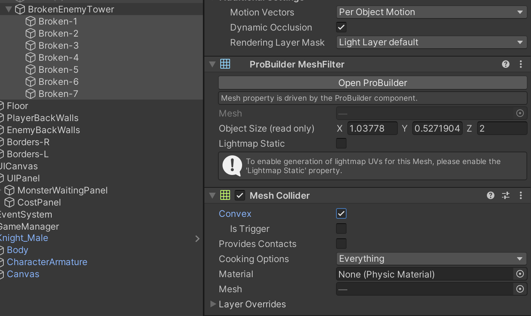
Task: Click Open ProBuilder button
Action: pos(373,83)
